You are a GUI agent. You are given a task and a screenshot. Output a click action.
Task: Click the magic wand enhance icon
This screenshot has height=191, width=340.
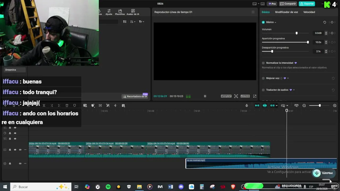[108, 106]
